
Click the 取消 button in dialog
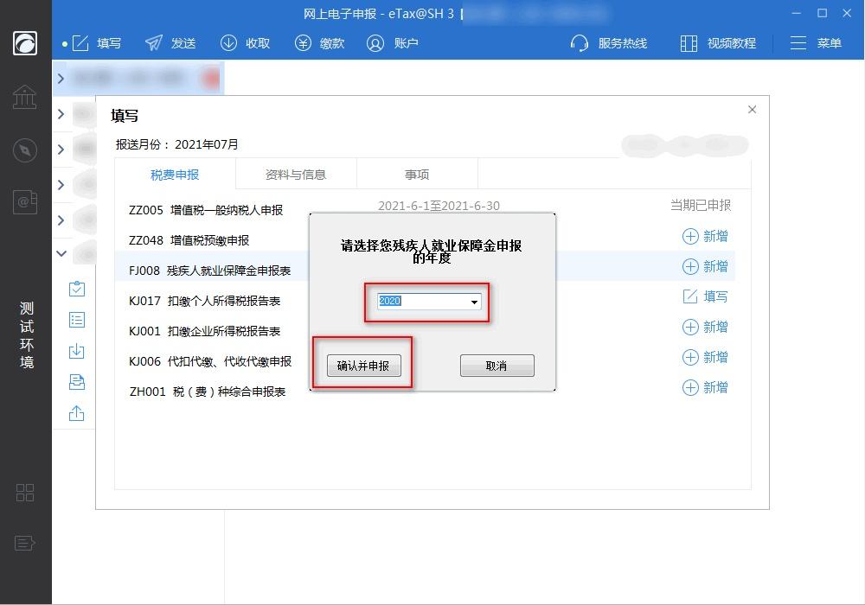pyautogui.click(x=497, y=366)
